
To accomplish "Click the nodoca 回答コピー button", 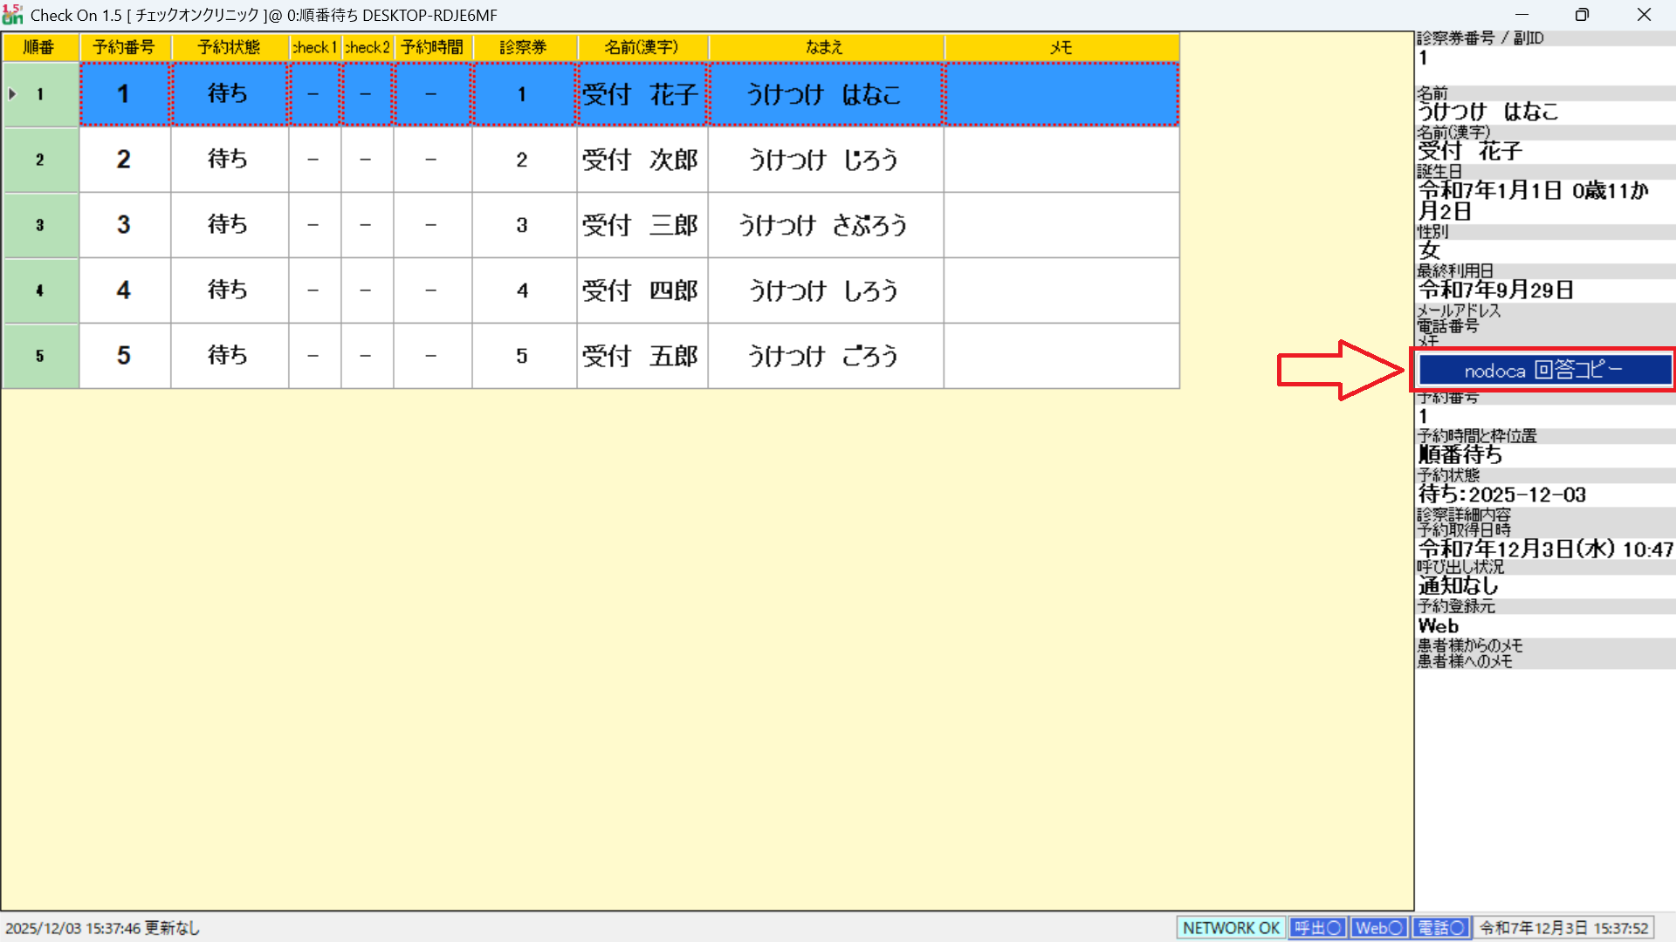I will click(1543, 370).
